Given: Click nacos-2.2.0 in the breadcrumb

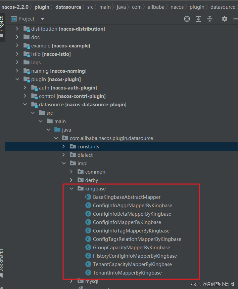Looking at the screenshot, I should coord(15,7).
